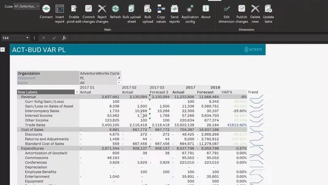Select the 2018 year header
The image size is (328, 185).
point(215,87)
